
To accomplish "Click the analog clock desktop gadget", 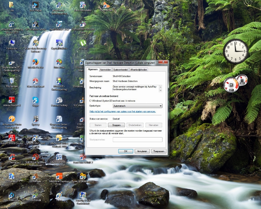I will pyautogui.click(x=236, y=51).
